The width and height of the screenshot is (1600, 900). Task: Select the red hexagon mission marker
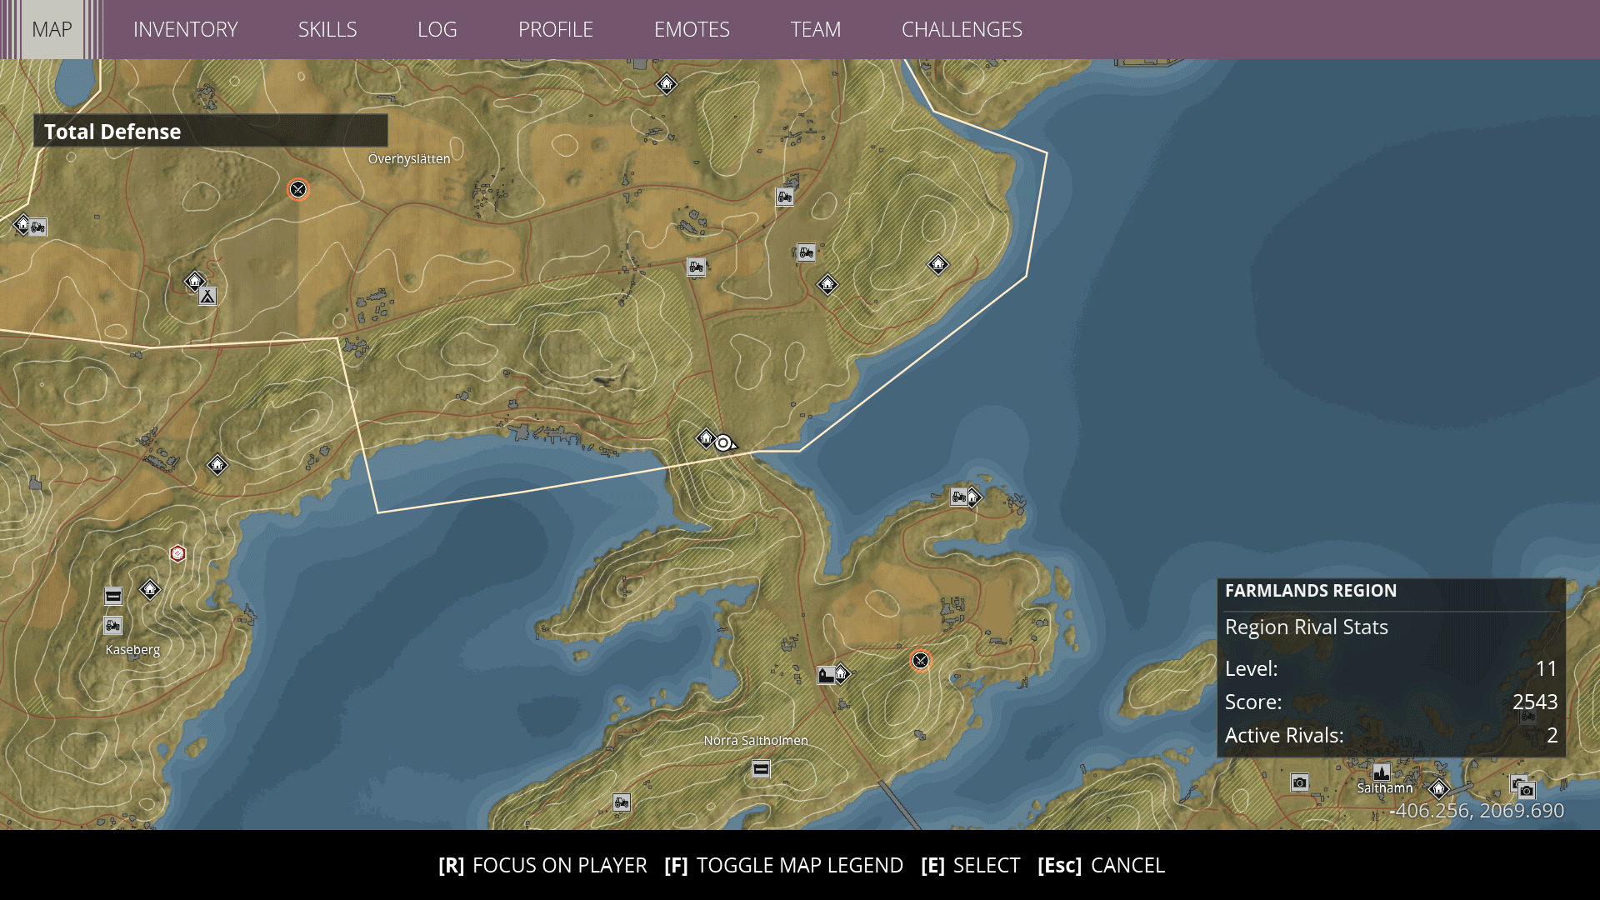(177, 553)
